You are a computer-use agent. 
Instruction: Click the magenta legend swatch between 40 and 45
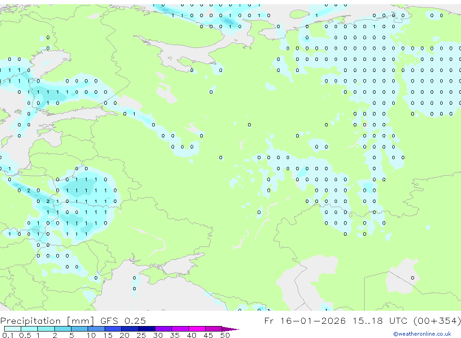(197, 329)
